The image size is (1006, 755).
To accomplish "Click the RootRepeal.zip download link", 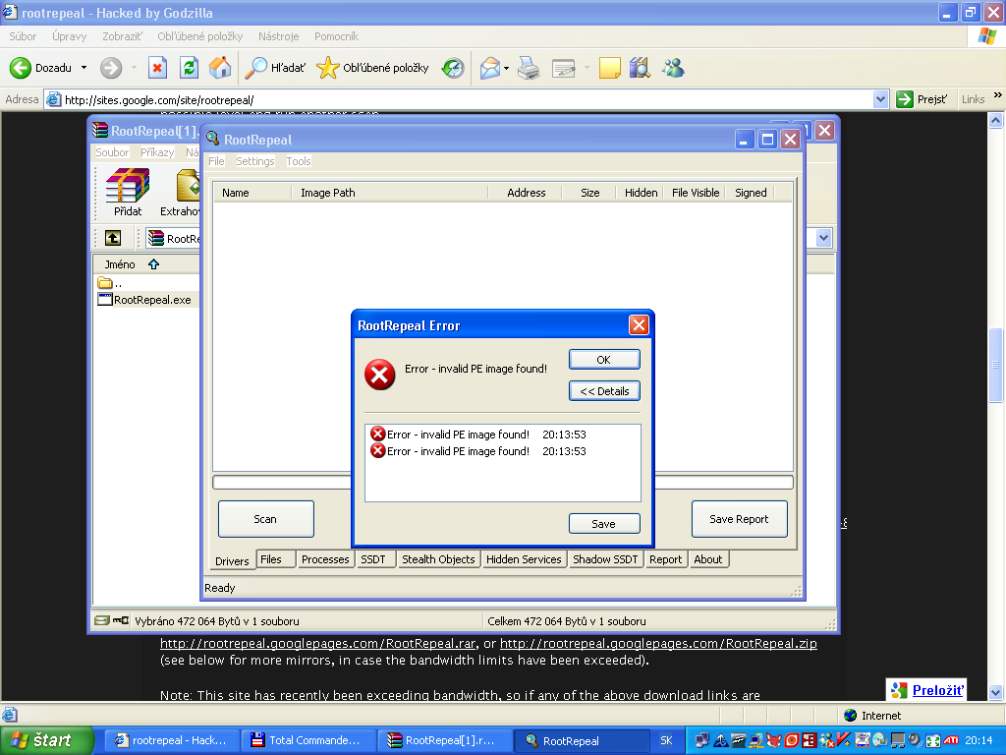I will point(658,644).
